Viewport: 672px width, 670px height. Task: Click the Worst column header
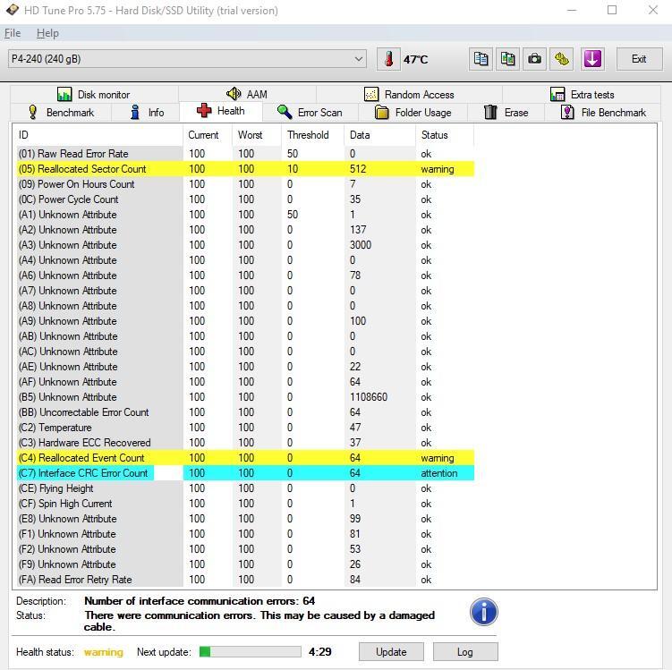(257, 135)
